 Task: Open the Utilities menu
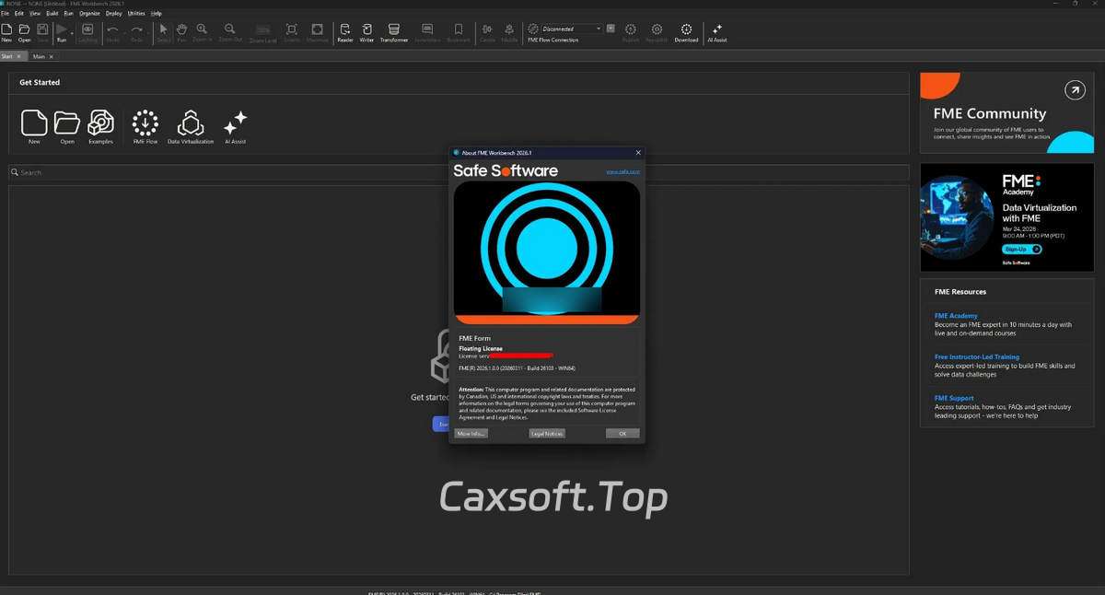(136, 14)
